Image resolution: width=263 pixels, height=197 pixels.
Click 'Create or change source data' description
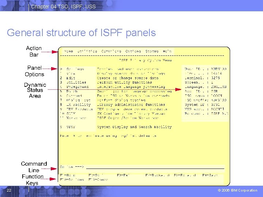coord(128,78)
